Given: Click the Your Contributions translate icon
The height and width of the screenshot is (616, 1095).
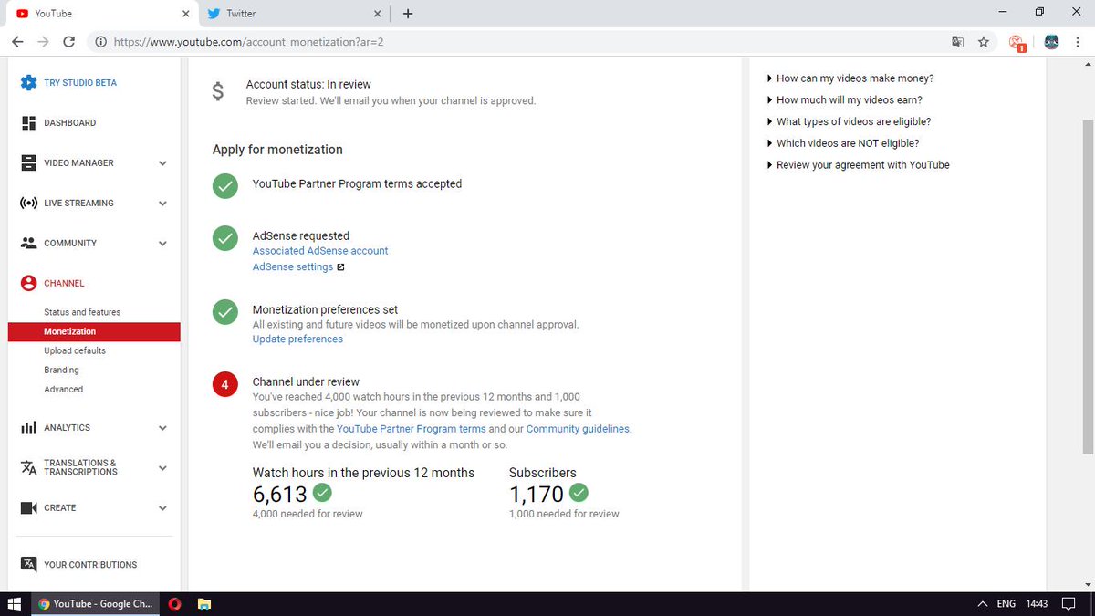Looking at the screenshot, I should (x=28, y=564).
